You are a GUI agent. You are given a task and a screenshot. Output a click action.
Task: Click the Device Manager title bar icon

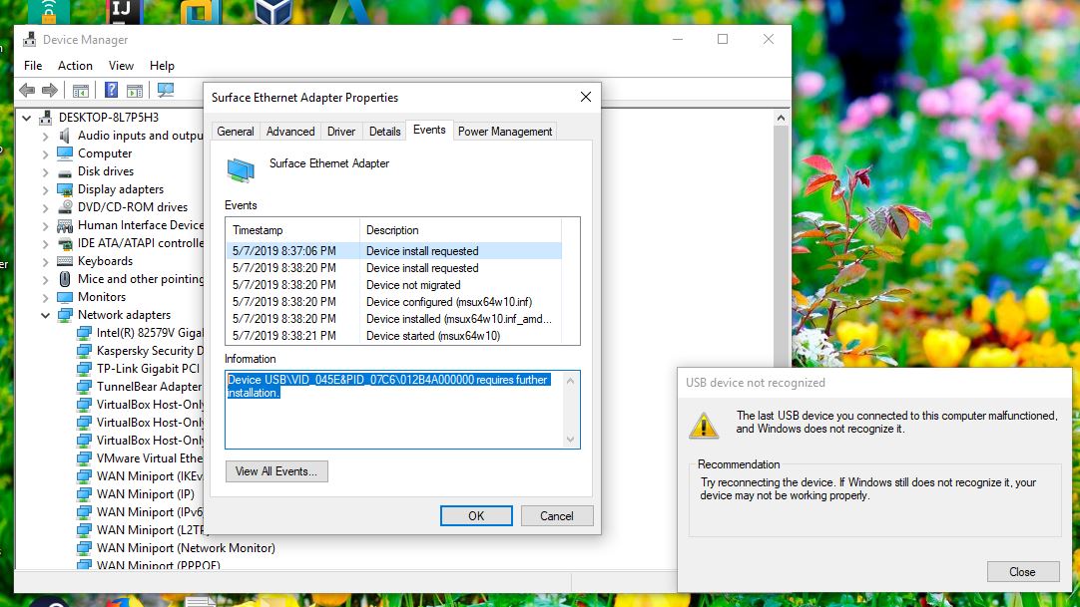pos(29,40)
